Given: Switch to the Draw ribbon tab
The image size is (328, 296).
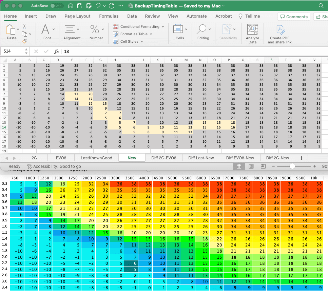Looking at the screenshot, I should point(51,16).
